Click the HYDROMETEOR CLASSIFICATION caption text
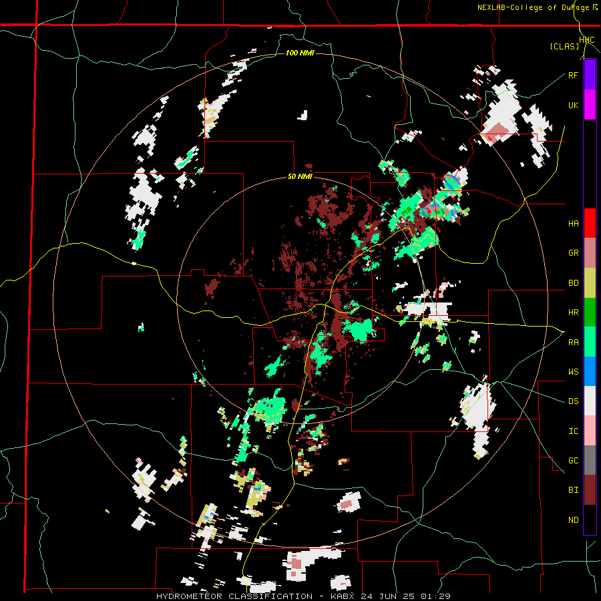The height and width of the screenshot is (601, 601). [234, 596]
